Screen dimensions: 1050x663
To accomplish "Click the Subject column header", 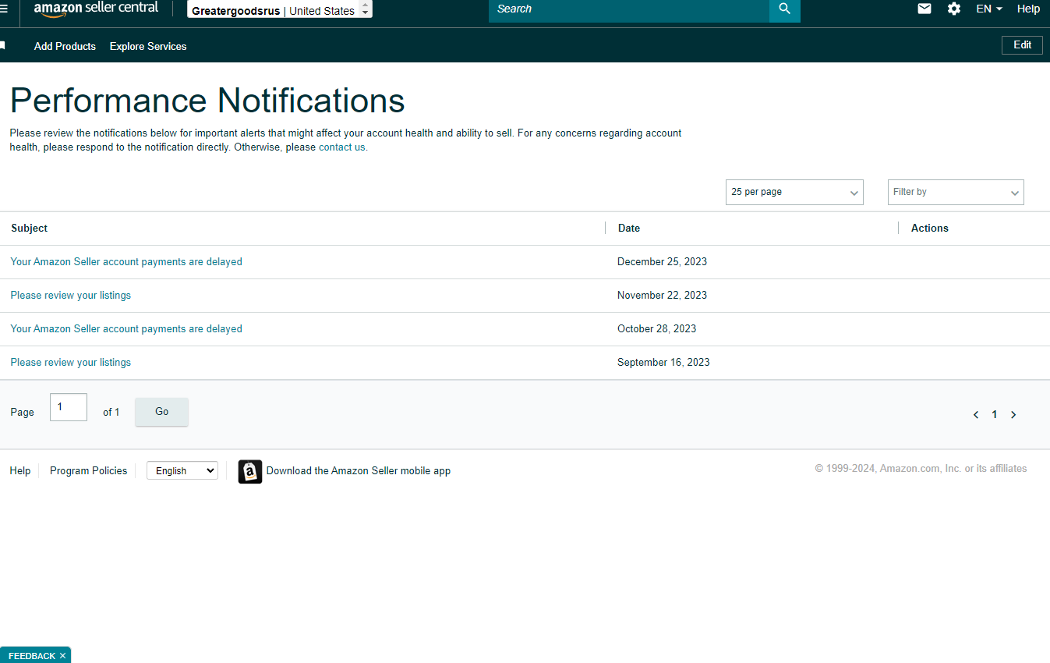I will coord(30,229).
